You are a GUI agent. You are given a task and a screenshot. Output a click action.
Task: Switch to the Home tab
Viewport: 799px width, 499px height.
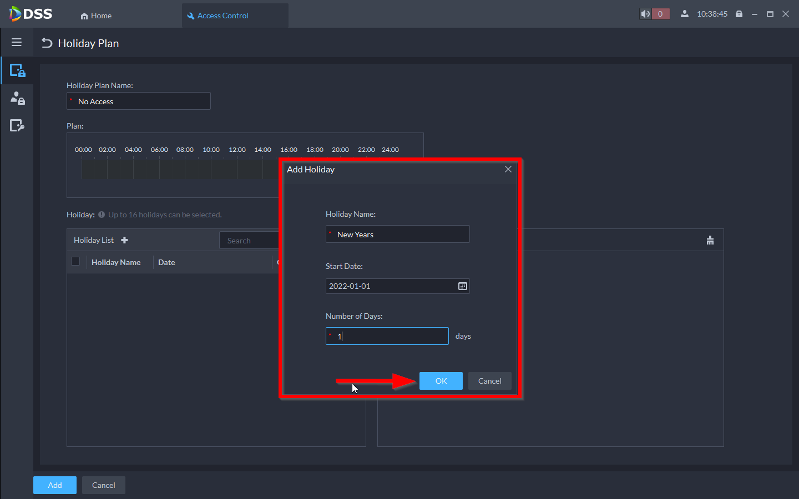pos(96,16)
